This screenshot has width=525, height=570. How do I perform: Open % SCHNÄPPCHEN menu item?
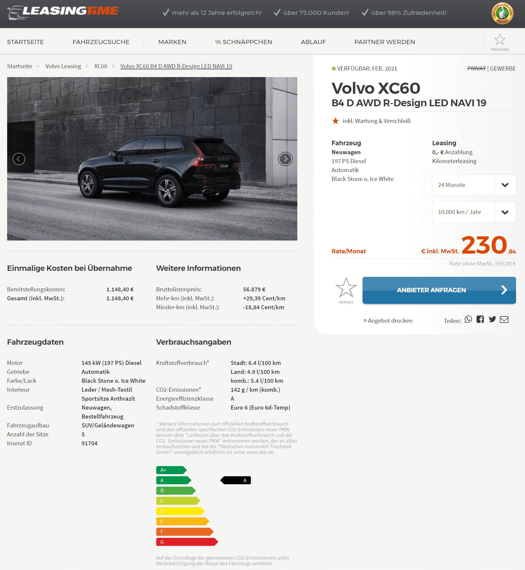pos(243,42)
